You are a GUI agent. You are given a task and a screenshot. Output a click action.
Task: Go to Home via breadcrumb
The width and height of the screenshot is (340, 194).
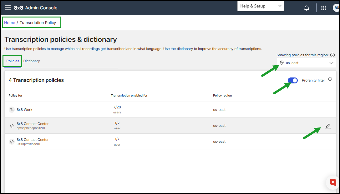point(10,23)
